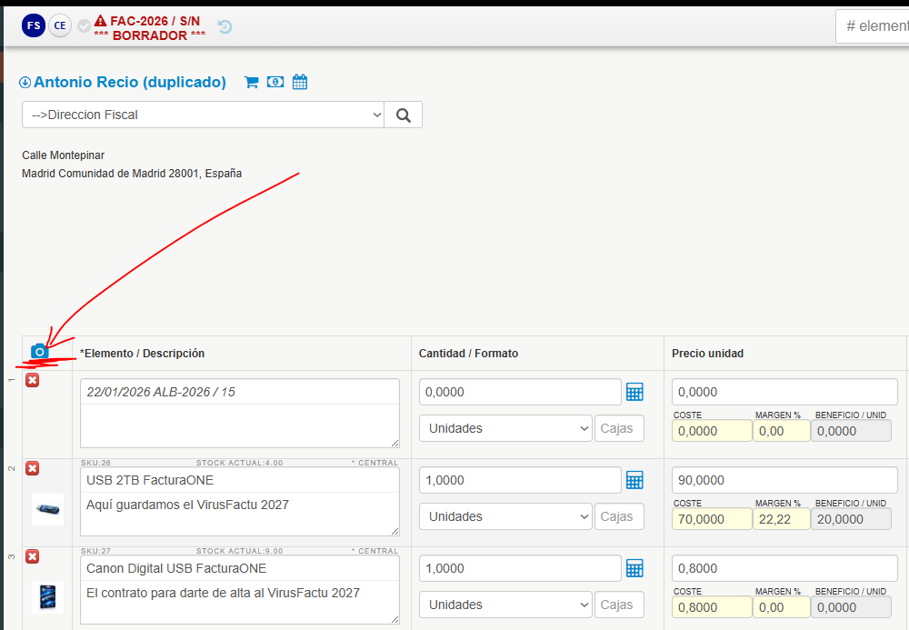This screenshot has height=630, width=909.
Task: Click the CE round badge icon
Action: [60, 25]
